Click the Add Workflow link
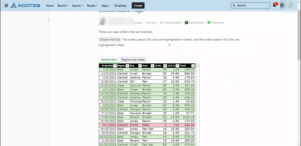 click(x=196, y=23)
